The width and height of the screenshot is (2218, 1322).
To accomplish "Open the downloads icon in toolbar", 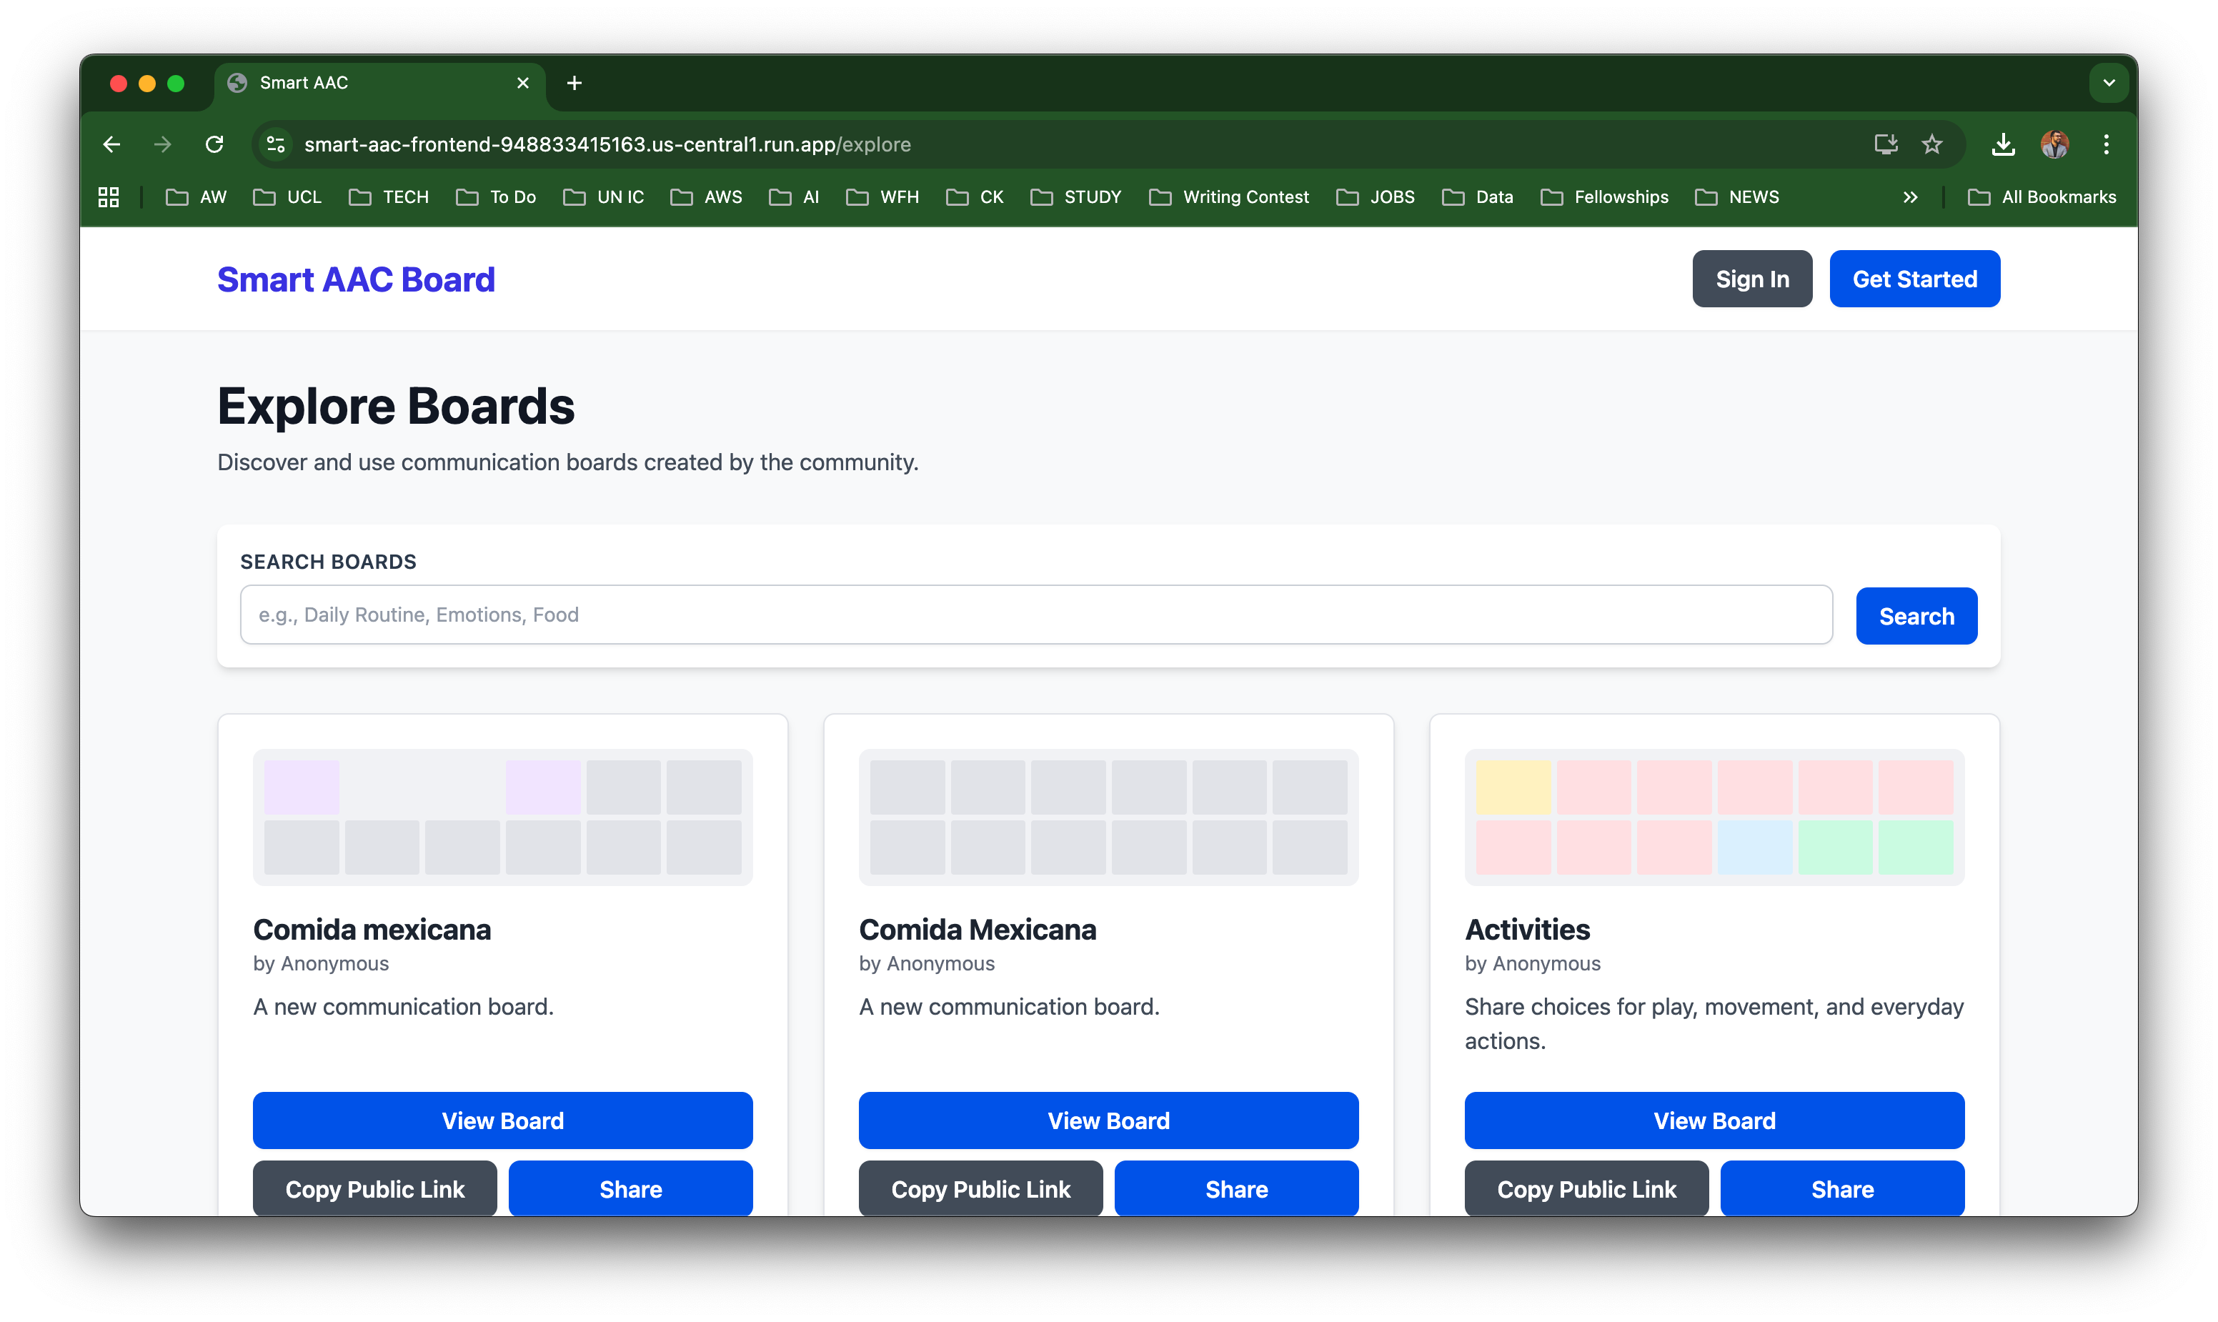I will point(2004,144).
